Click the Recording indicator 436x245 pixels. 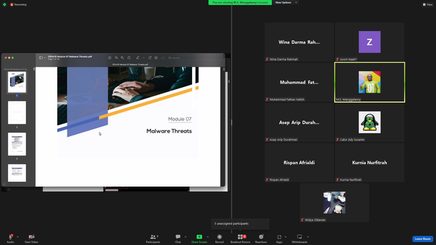click(x=18, y=5)
